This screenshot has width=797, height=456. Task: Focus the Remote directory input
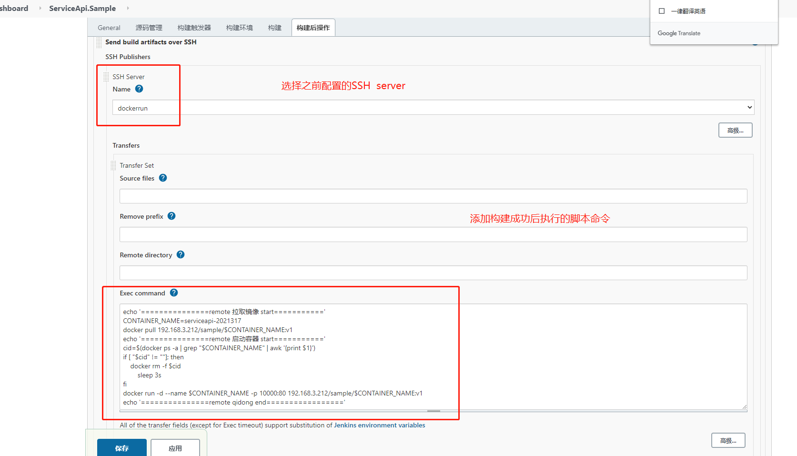tap(433, 273)
